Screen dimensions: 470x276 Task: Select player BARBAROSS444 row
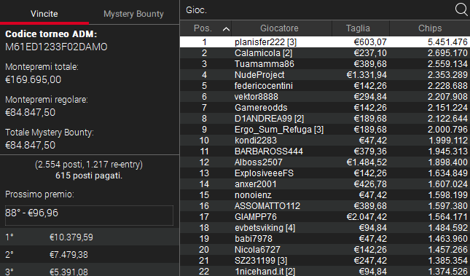coord(325,151)
